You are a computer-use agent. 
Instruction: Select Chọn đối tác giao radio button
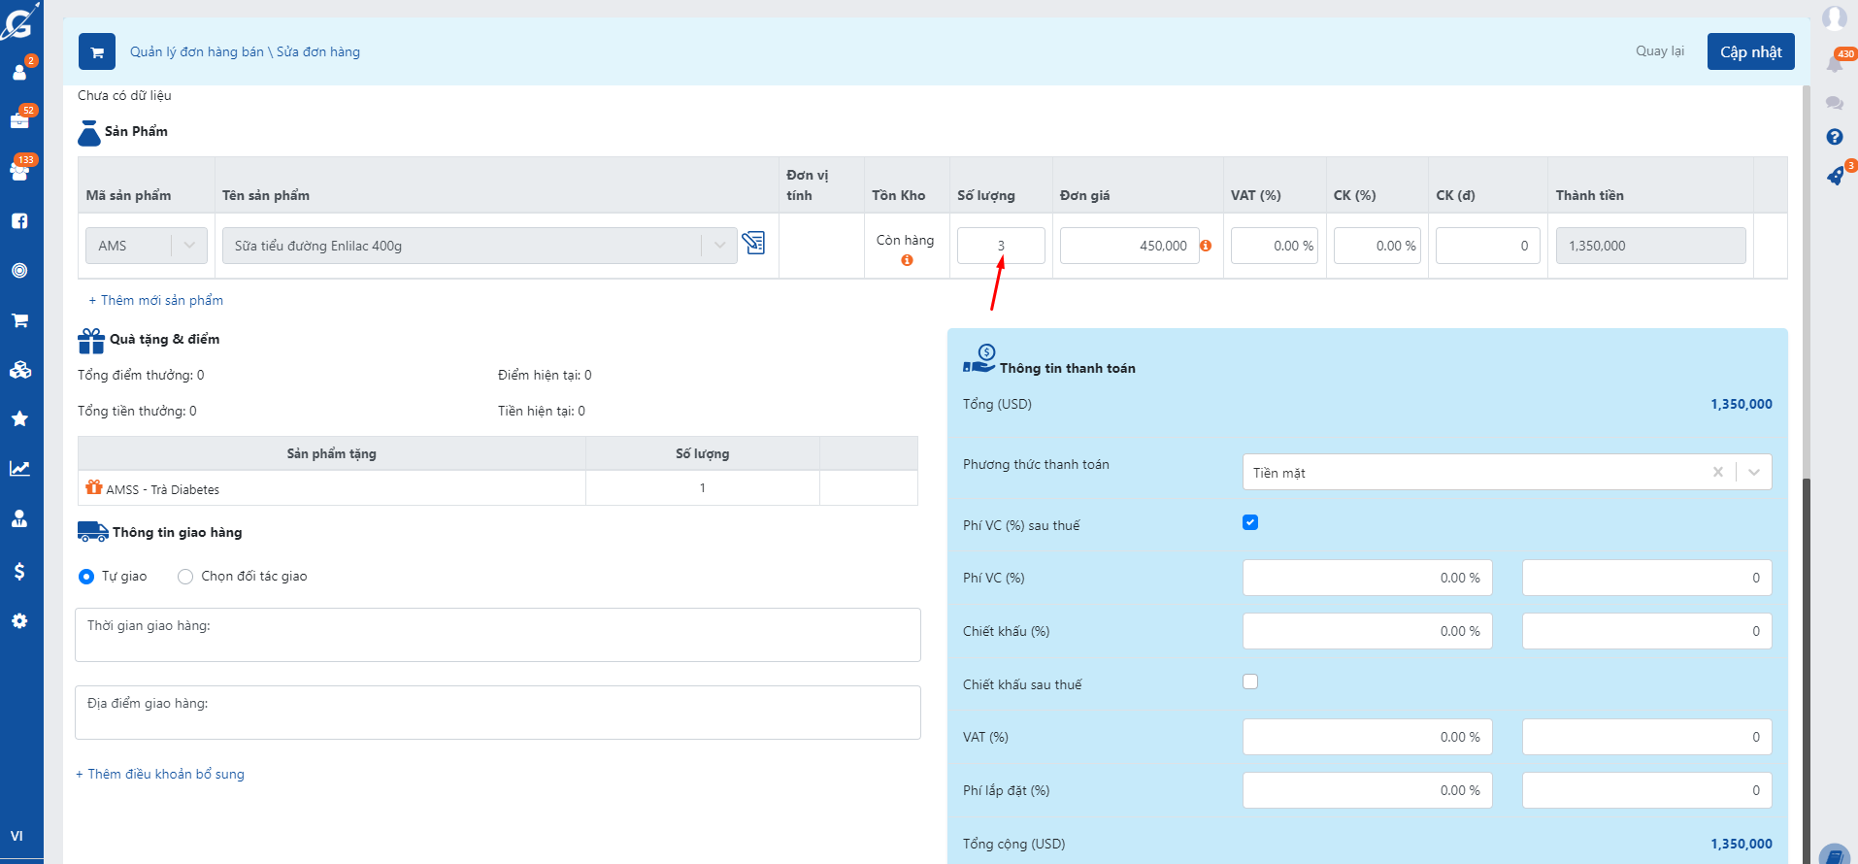click(x=185, y=577)
